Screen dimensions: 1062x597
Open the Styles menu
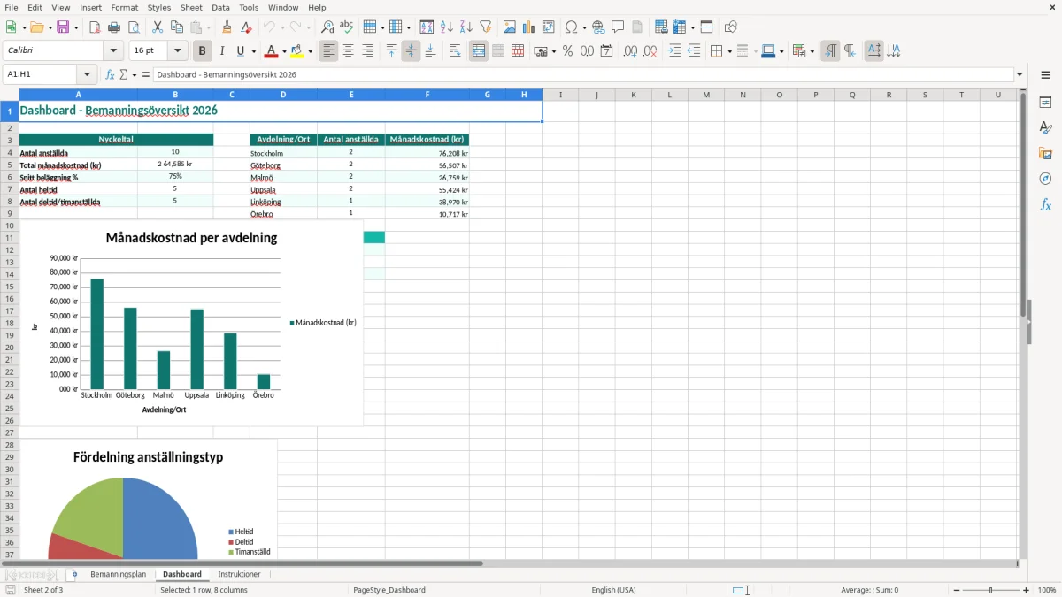pos(159,7)
